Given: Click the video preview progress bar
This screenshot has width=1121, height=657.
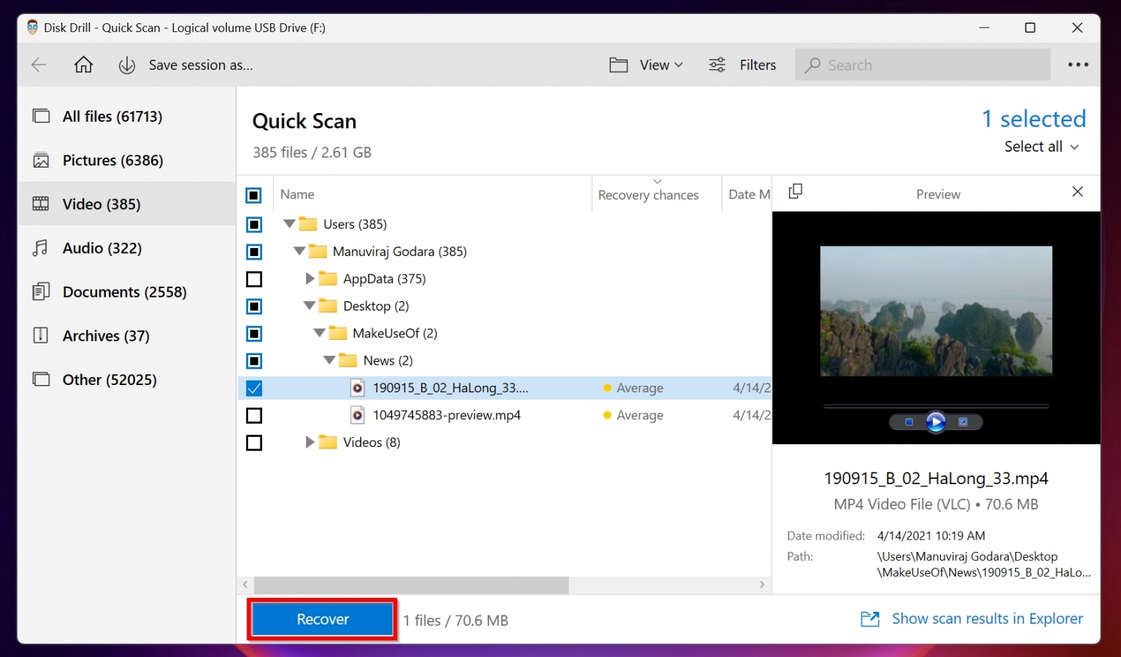Looking at the screenshot, I should point(936,405).
